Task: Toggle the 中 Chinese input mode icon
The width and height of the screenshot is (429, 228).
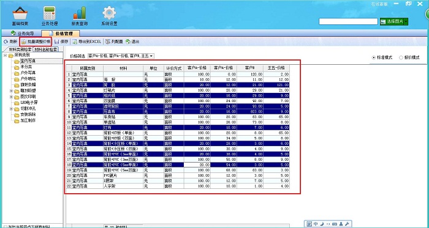Action: tap(316, 224)
